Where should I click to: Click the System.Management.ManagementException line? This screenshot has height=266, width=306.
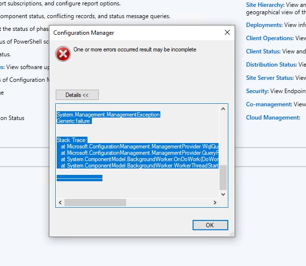(109, 115)
